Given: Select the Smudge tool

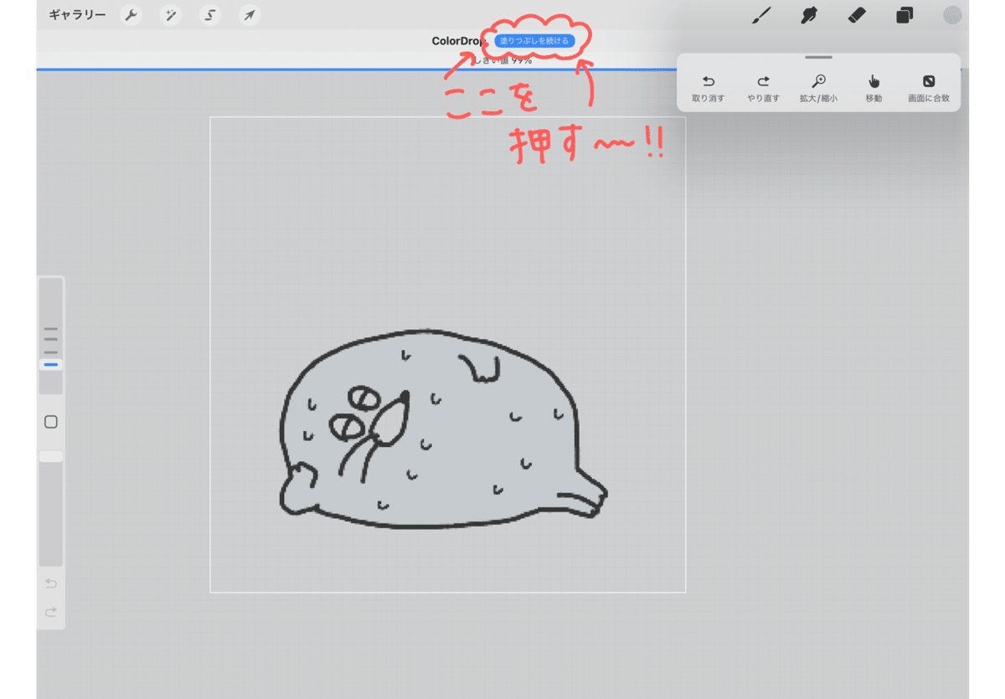Looking at the screenshot, I should point(809,15).
